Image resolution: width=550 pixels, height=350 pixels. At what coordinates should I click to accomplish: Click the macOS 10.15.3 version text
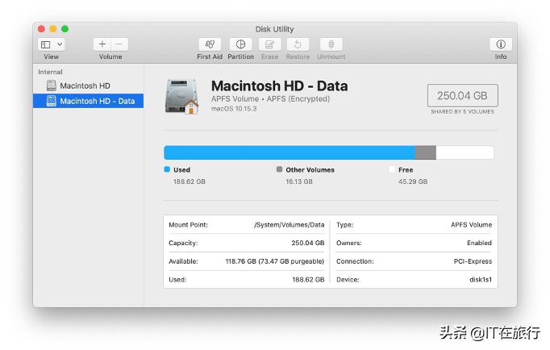point(234,109)
